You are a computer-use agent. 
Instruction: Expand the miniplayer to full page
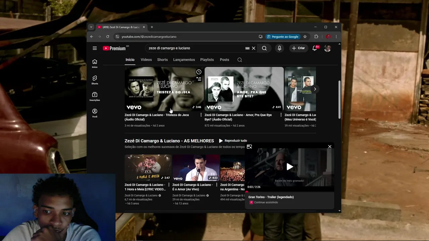tap(249, 147)
